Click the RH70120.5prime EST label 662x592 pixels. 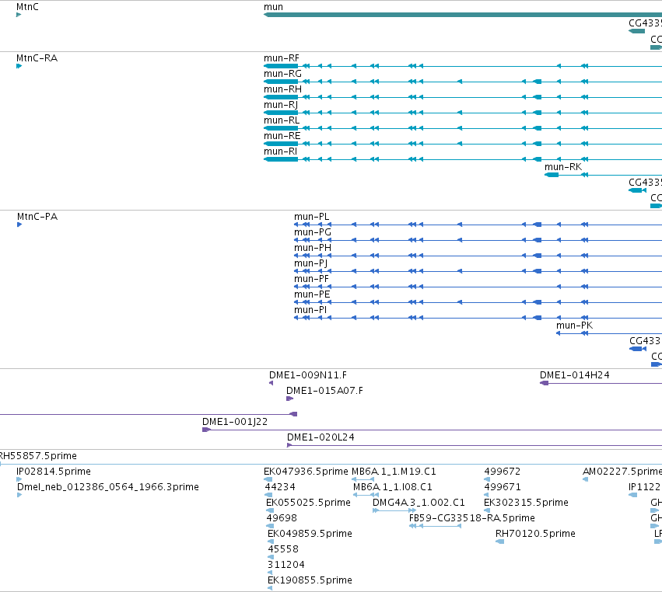pos(535,534)
